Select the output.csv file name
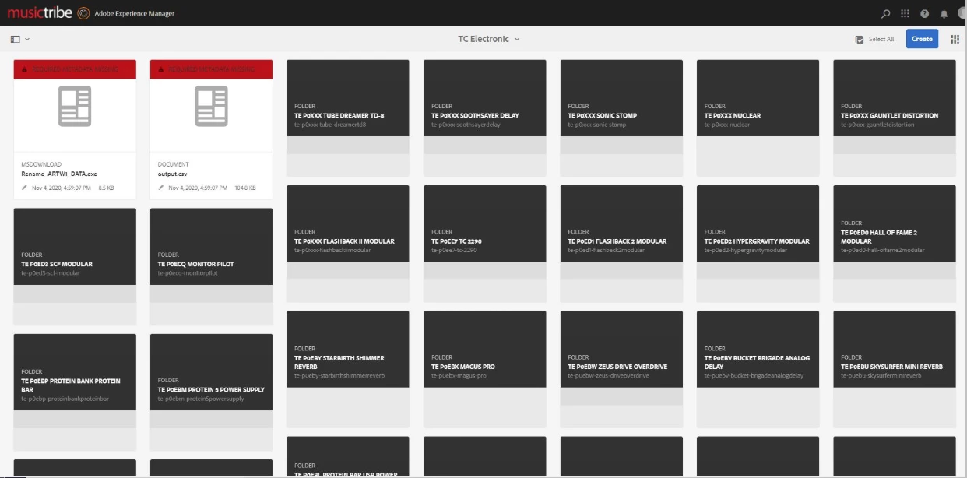The height and width of the screenshot is (478, 967). (172, 174)
